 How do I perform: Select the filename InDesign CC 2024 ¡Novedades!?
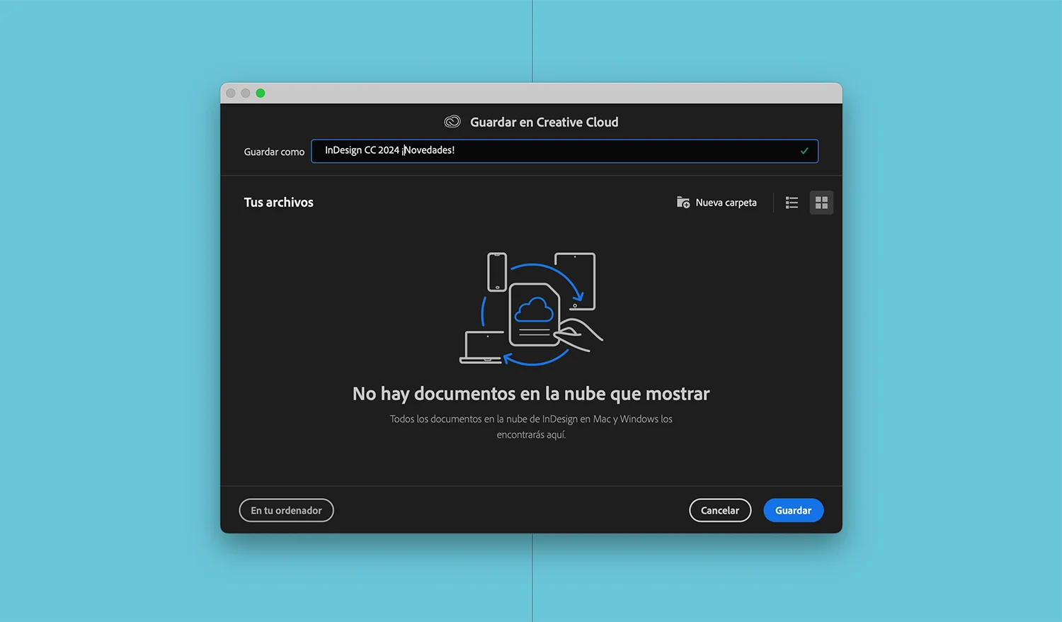coord(389,150)
